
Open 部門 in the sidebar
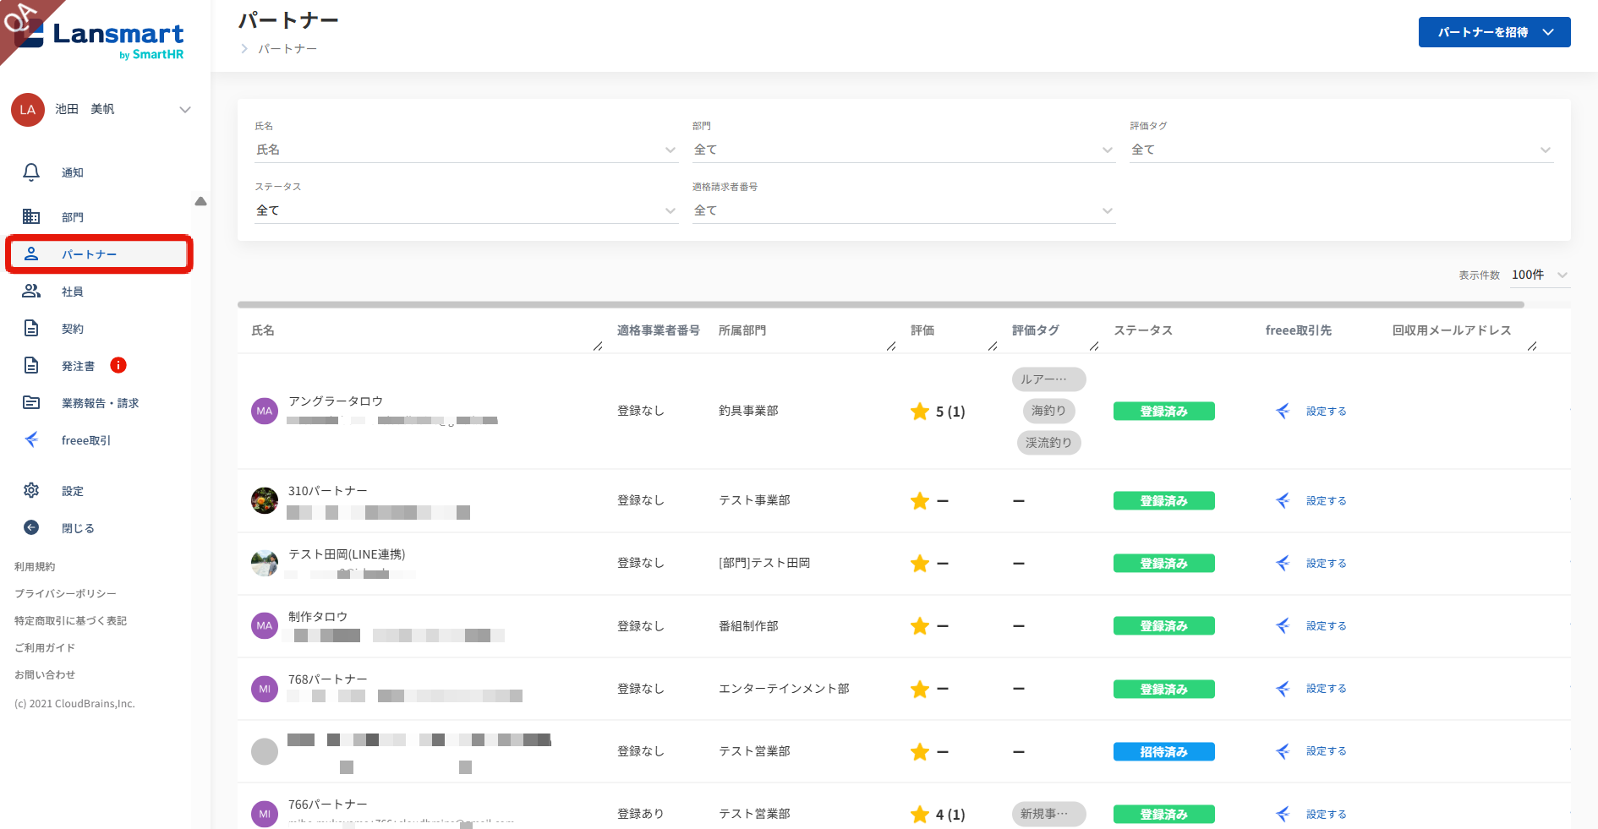73,217
